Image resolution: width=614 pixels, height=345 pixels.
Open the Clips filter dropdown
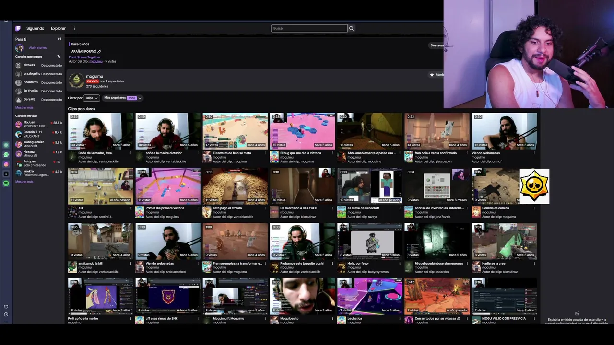coord(91,98)
